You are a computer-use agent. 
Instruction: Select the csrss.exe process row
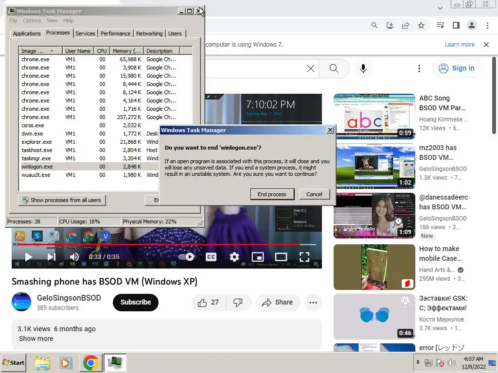[89, 125]
